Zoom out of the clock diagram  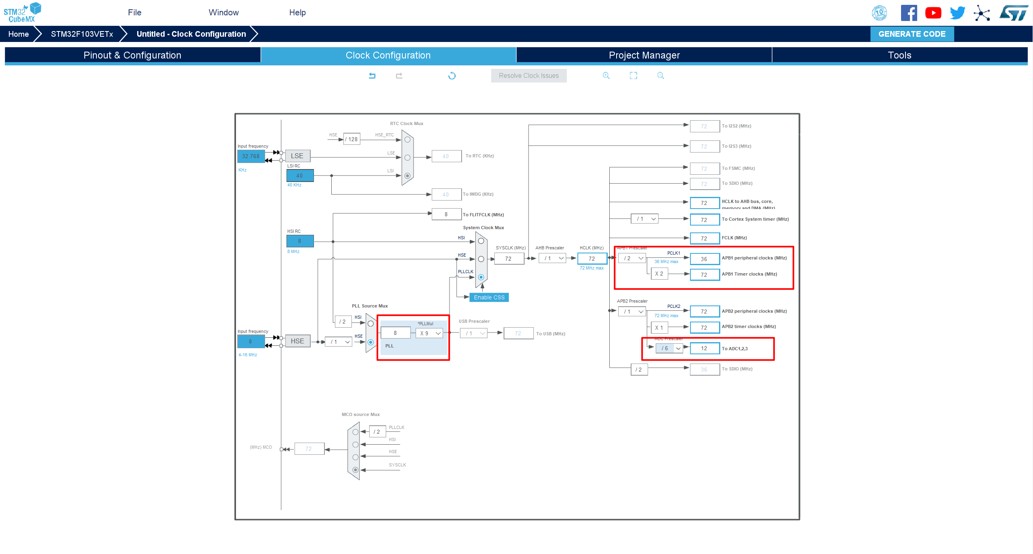(661, 75)
